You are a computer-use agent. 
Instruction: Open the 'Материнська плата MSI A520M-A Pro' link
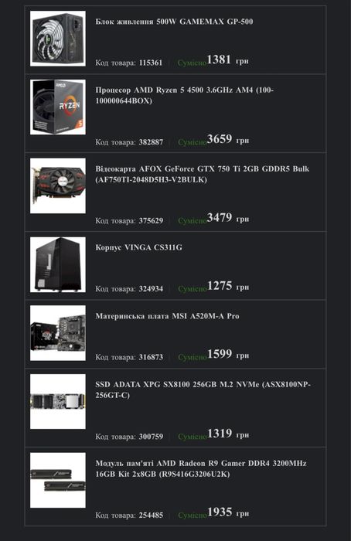click(x=168, y=315)
